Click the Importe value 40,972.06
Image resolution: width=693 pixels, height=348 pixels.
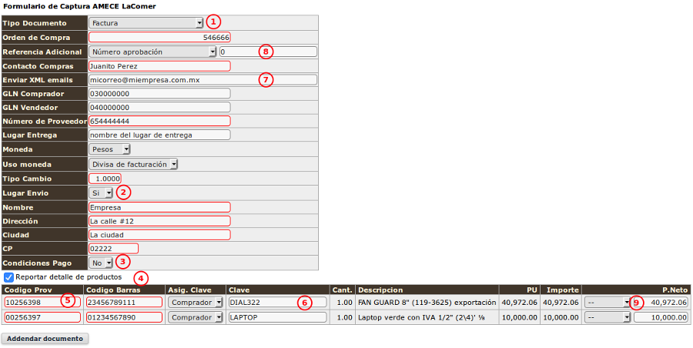(561, 303)
